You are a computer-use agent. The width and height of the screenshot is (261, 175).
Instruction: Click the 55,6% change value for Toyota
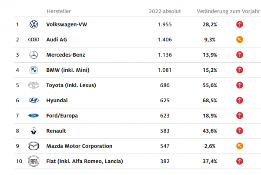click(x=209, y=85)
